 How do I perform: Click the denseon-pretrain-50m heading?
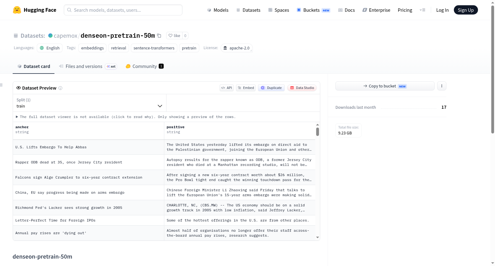pos(42,256)
